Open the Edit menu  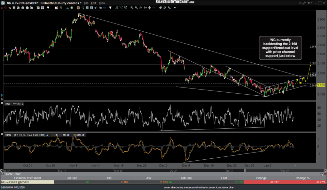(x=94, y=3)
